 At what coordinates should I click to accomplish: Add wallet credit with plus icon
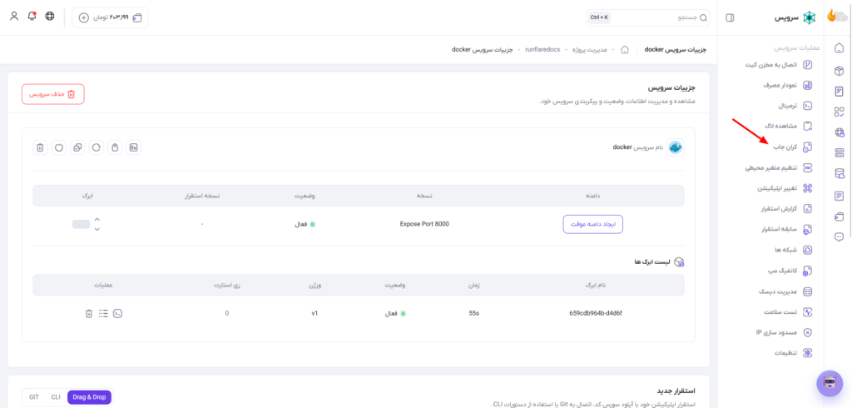tap(84, 17)
